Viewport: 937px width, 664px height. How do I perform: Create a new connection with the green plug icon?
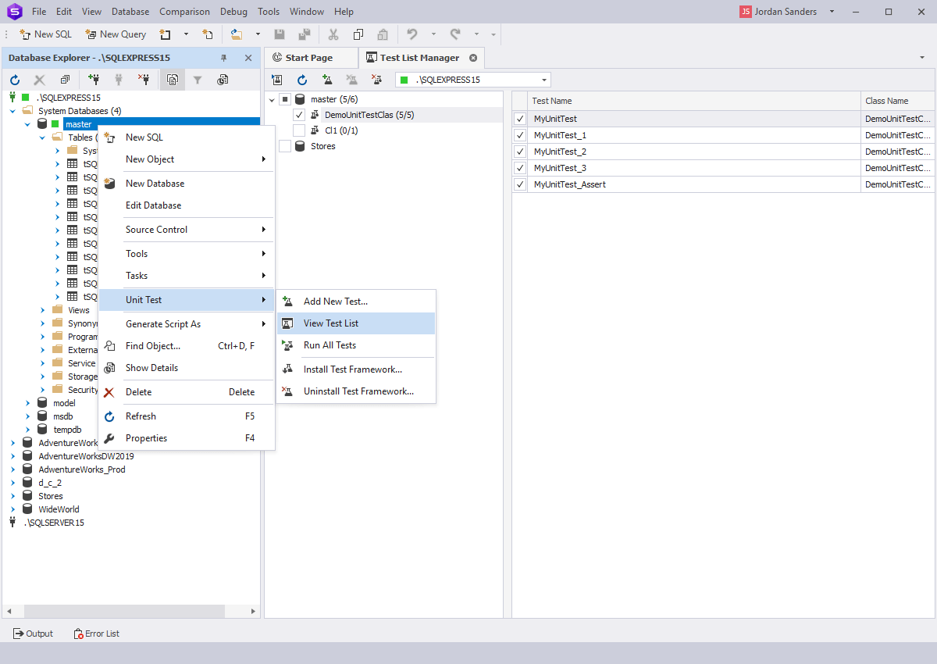point(94,79)
